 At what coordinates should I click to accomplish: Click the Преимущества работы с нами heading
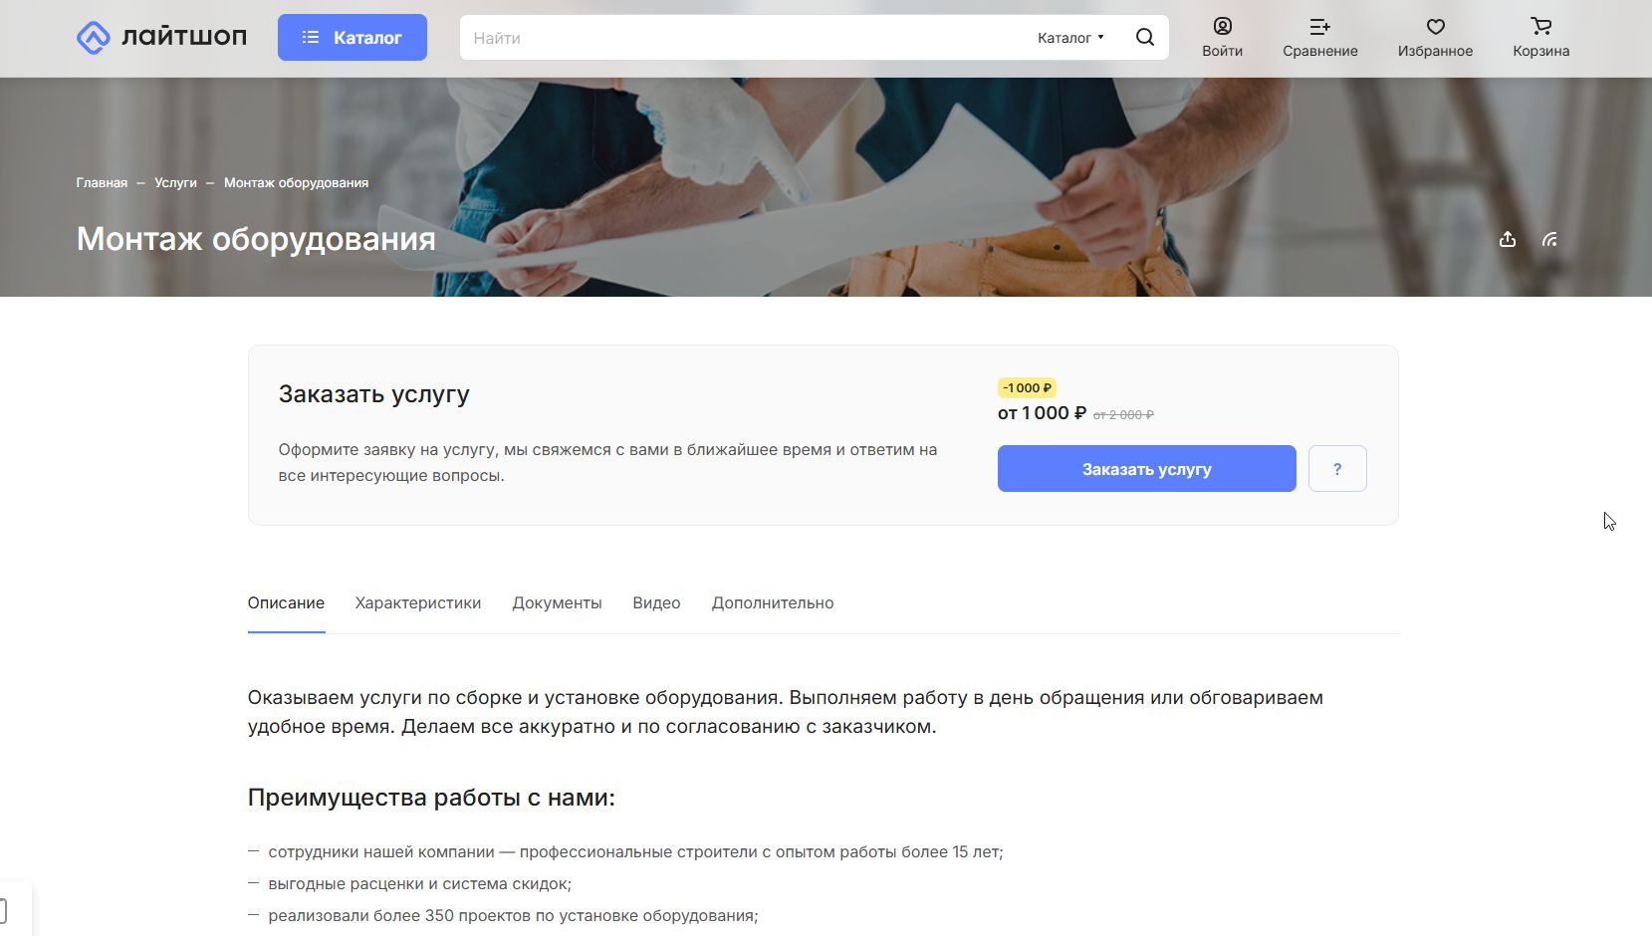pyautogui.click(x=431, y=799)
